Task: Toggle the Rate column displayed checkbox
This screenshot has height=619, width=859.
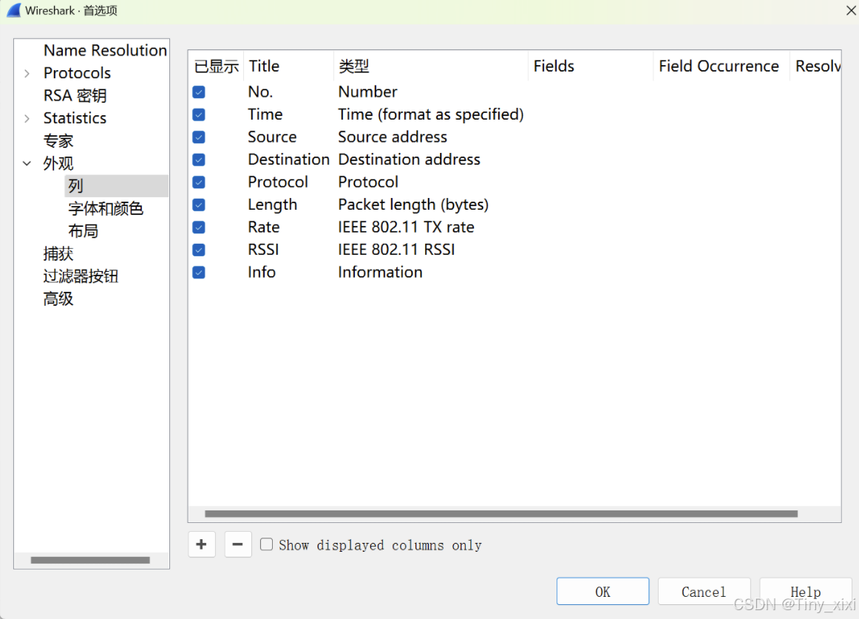Action: point(199,227)
